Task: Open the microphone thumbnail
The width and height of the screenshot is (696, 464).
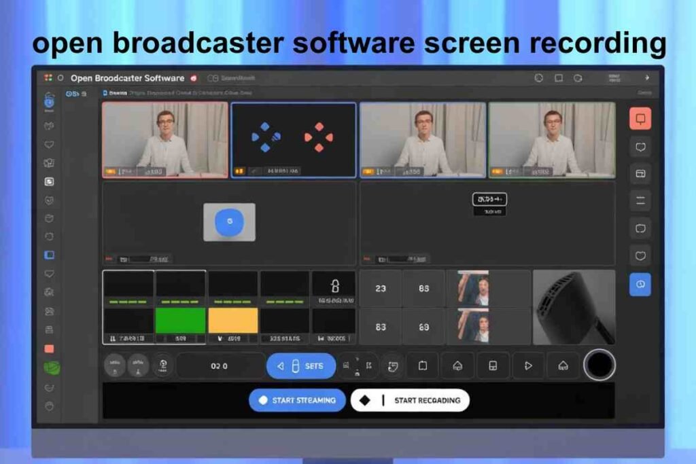Action: tap(574, 307)
